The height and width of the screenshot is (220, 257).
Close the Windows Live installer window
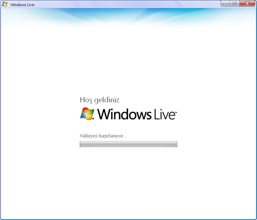pyautogui.click(x=247, y=4)
